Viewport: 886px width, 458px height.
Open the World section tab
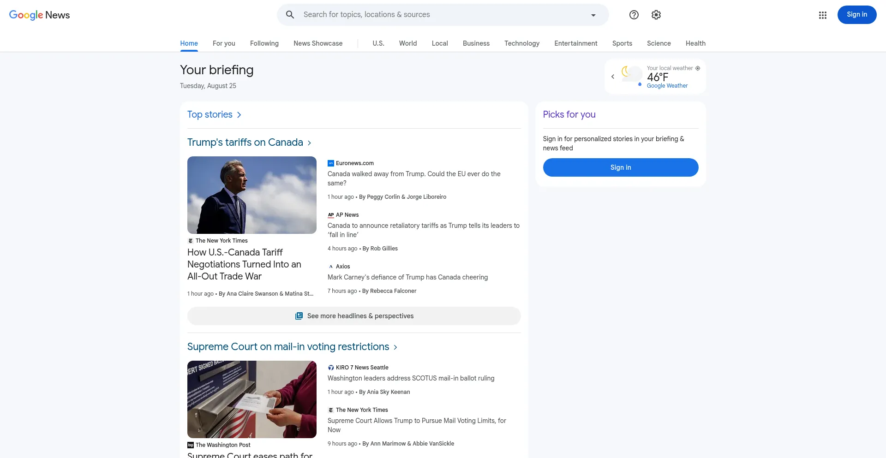(x=408, y=43)
